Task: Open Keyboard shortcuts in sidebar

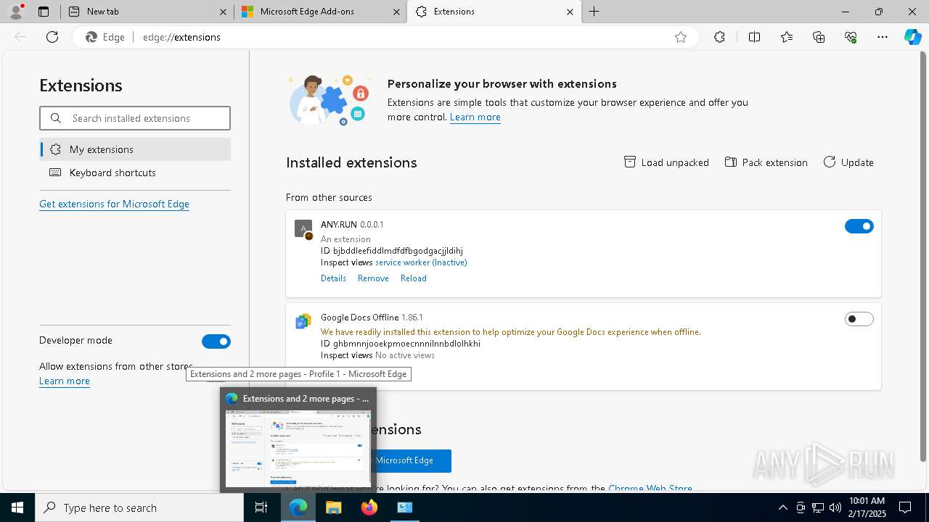Action: click(135, 173)
